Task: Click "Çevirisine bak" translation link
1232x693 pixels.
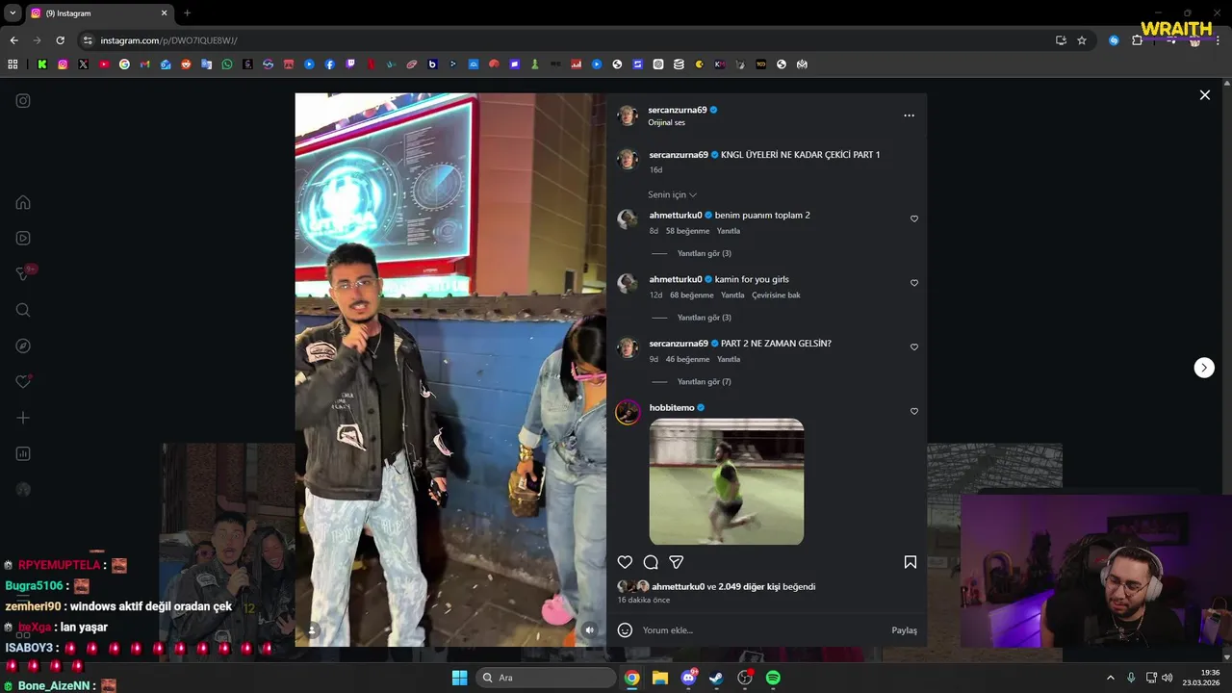Action: tap(776, 295)
